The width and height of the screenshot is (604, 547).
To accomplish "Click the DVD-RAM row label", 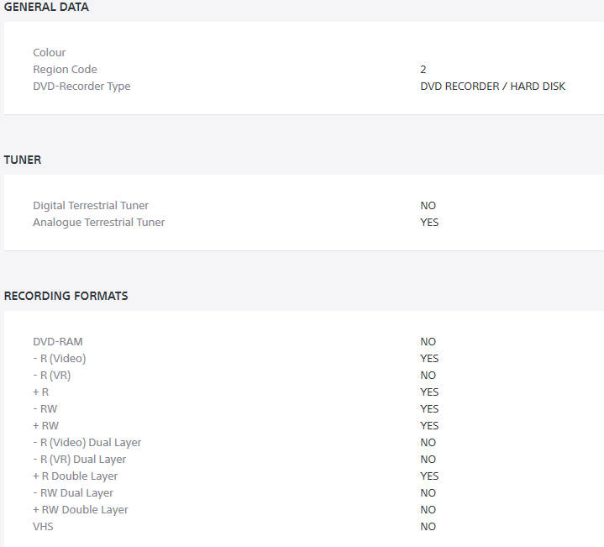I will click(58, 342).
